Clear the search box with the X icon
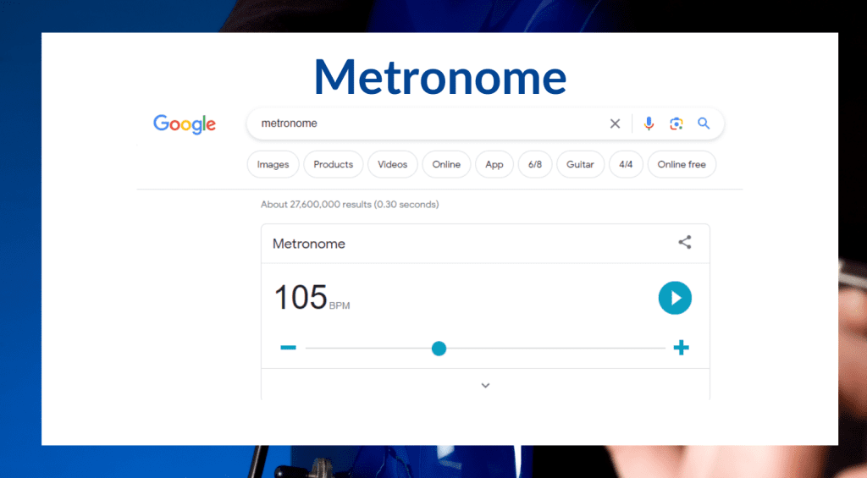This screenshot has width=867, height=478. click(615, 124)
